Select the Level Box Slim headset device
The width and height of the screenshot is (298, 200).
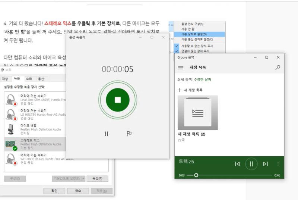[x=35, y=100]
